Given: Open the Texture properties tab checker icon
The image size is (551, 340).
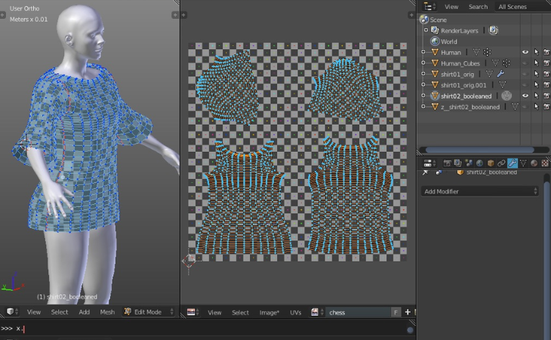Looking at the screenshot, I should pos(545,163).
